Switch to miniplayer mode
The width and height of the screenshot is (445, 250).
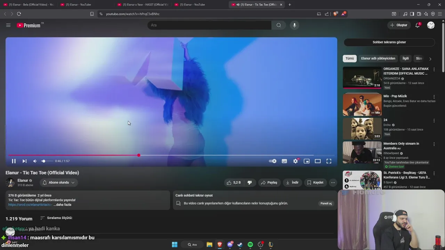click(x=307, y=161)
